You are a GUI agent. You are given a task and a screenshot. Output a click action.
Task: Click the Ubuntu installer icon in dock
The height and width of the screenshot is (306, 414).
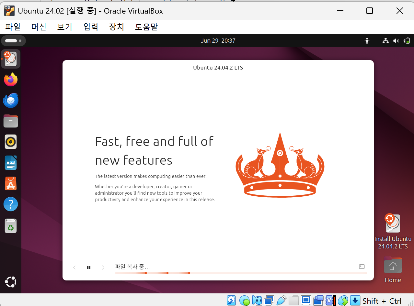point(11,59)
